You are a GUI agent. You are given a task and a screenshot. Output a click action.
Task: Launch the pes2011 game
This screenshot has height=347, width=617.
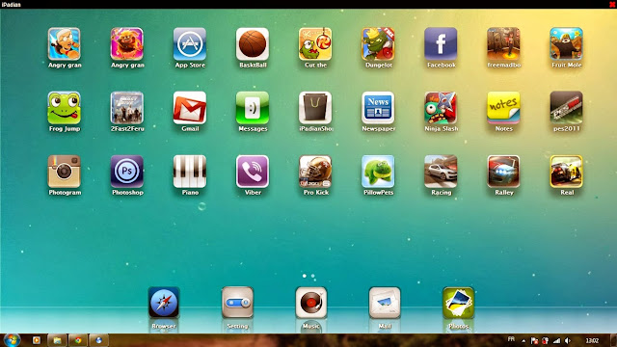click(x=566, y=108)
